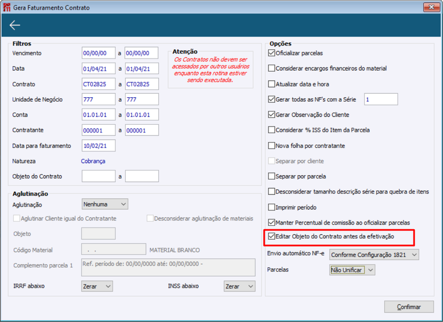
Task: Click the Vencimento end date field
Action: (142, 53)
